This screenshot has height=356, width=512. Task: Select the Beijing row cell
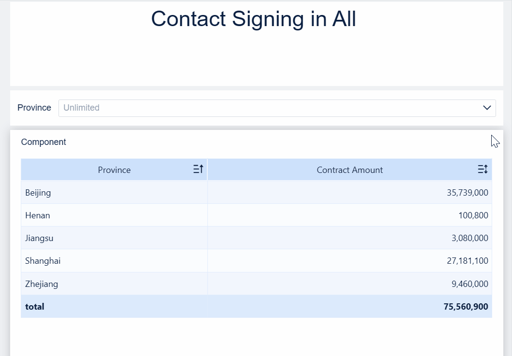(38, 193)
